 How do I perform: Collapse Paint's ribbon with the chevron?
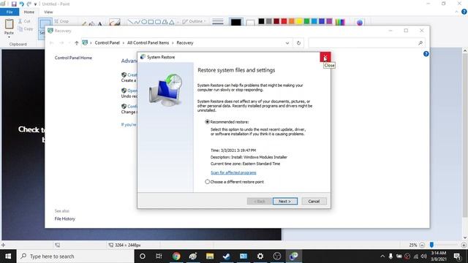click(x=456, y=12)
